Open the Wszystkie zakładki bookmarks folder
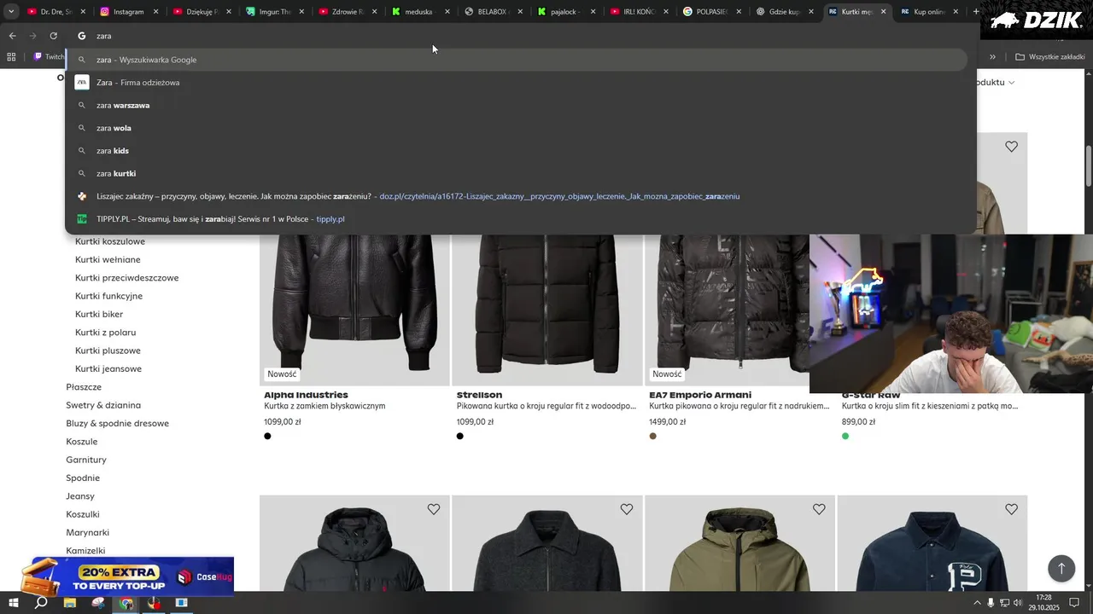 tap(1050, 57)
